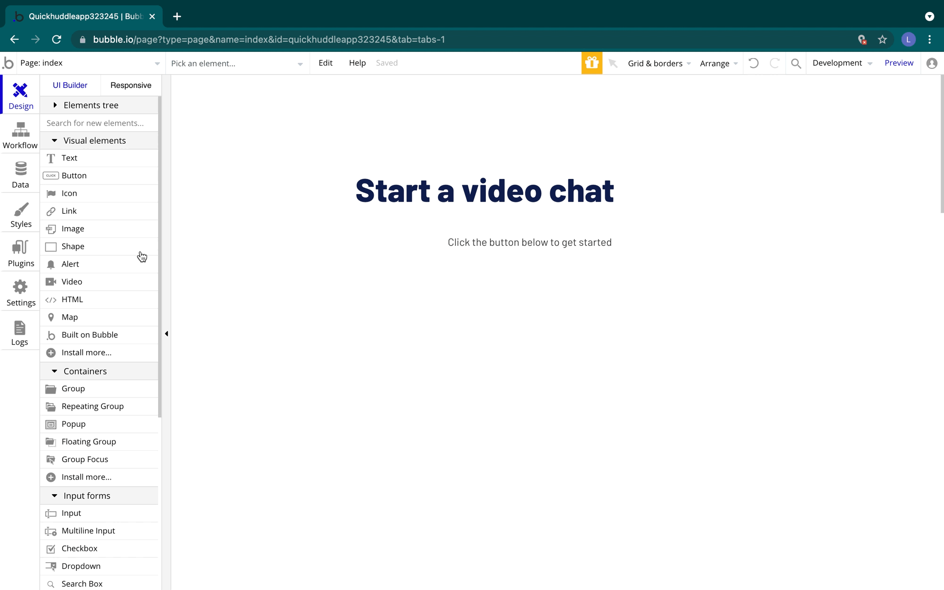
Task: Open the Page: index dropdown
Action: [91, 63]
